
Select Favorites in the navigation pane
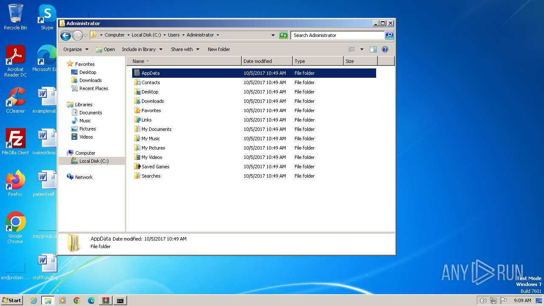[x=80, y=64]
